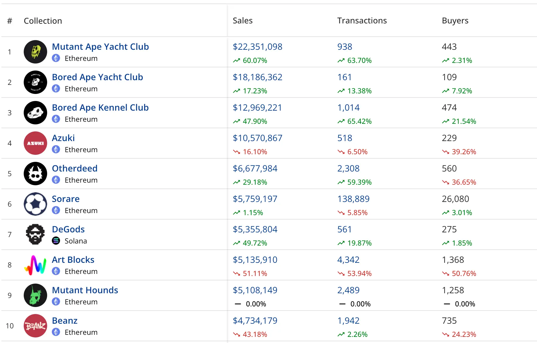
Task: Click the 1,368 buyers value
Action: 453,260
